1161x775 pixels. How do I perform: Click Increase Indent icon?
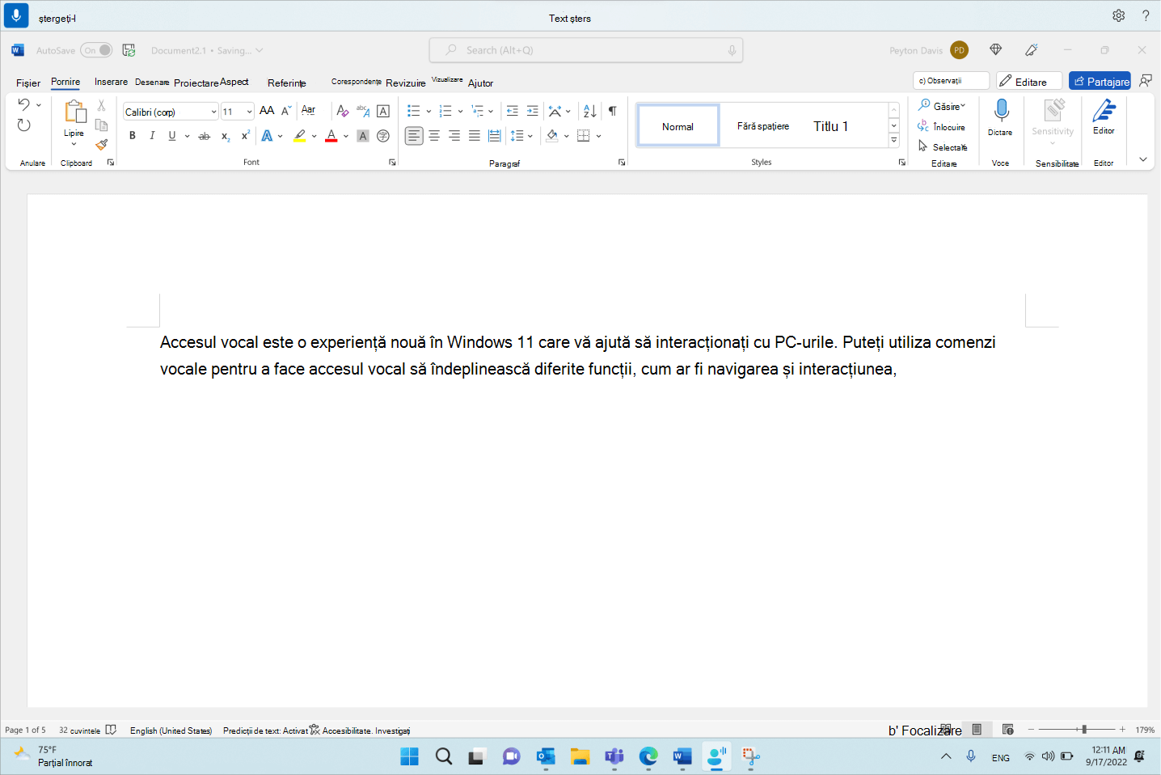click(532, 111)
